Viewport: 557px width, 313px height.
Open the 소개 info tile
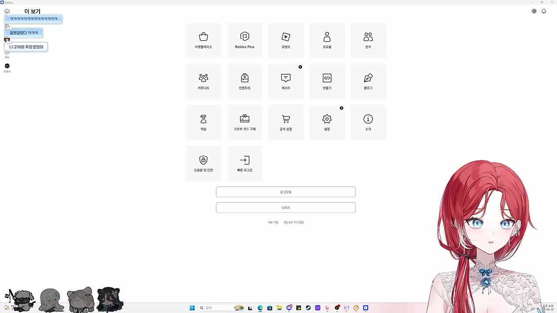point(368,123)
